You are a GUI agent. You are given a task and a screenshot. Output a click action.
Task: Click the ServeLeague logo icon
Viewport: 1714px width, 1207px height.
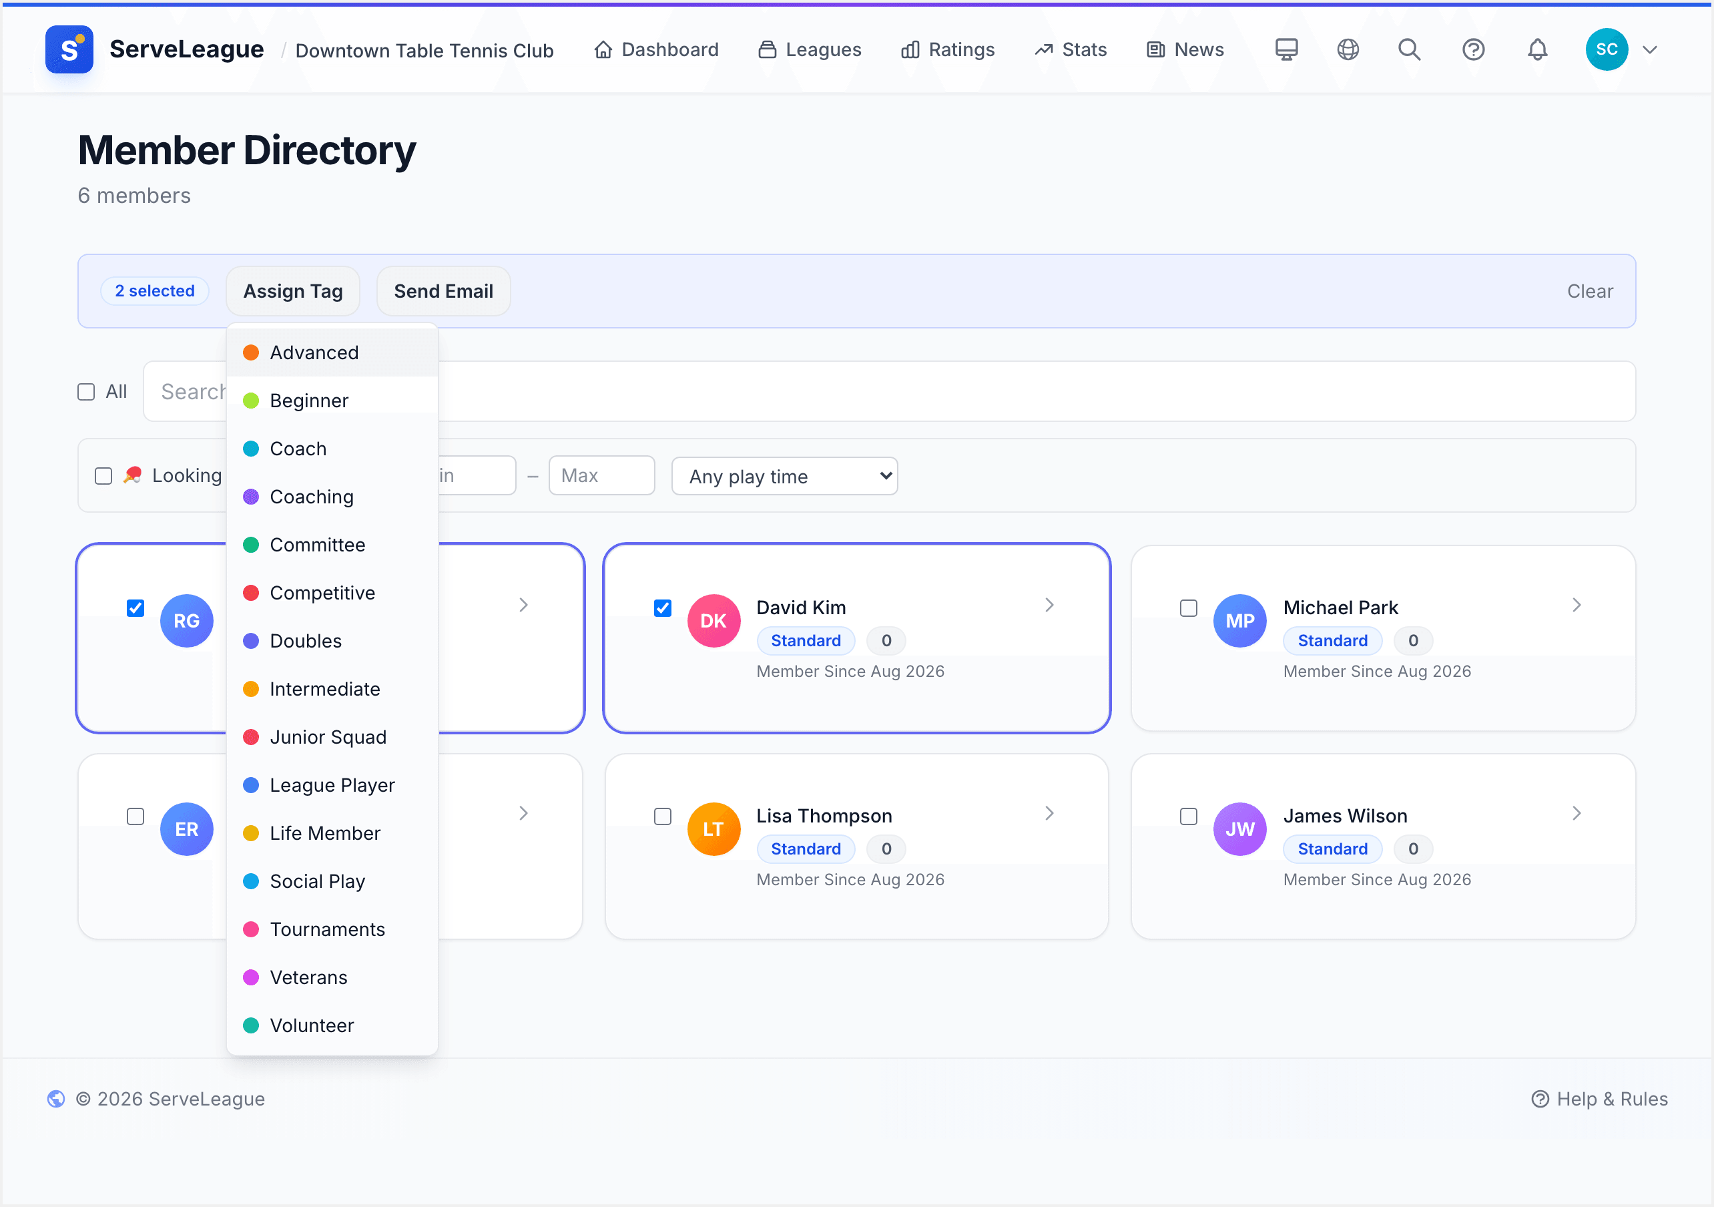click(x=69, y=49)
